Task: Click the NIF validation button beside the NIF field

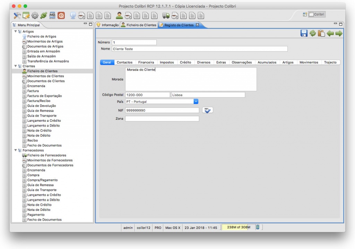Action: [x=207, y=110]
